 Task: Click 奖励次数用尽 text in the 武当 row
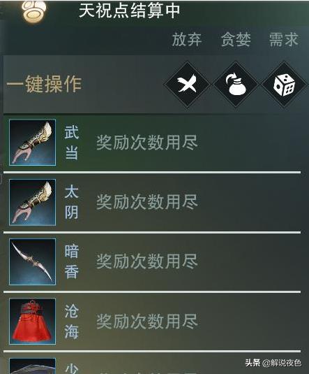click(147, 143)
